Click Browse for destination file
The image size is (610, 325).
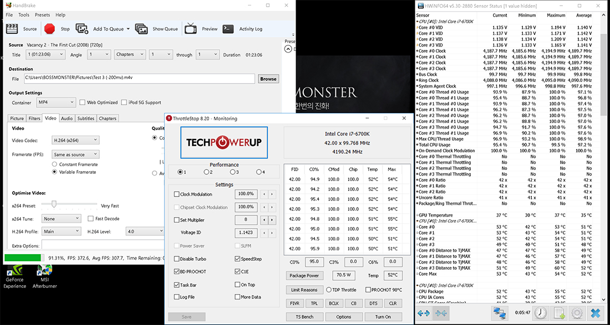click(268, 79)
